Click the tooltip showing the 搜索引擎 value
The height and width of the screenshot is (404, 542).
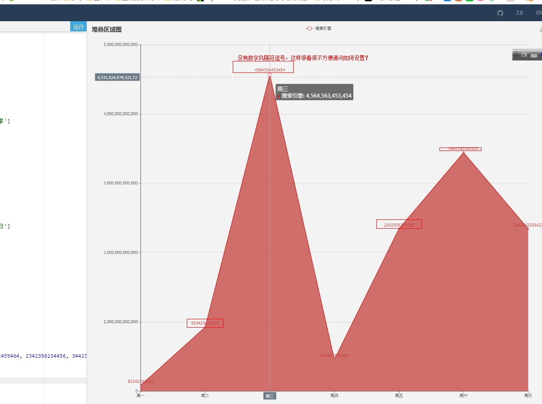pos(314,91)
